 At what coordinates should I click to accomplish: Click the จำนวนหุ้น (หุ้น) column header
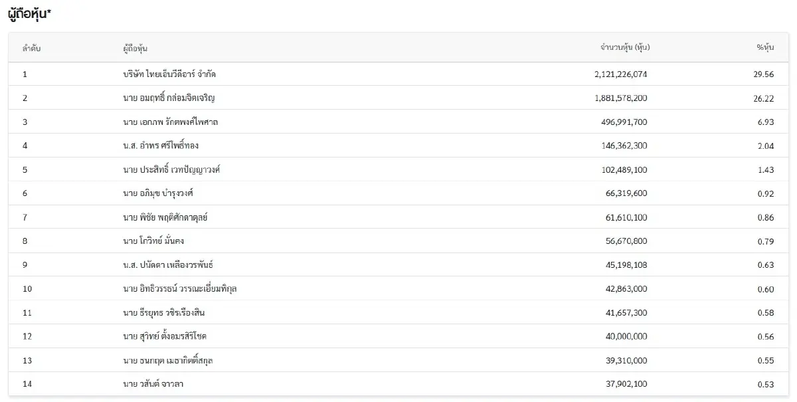pyautogui.click(x=624, y=48)
